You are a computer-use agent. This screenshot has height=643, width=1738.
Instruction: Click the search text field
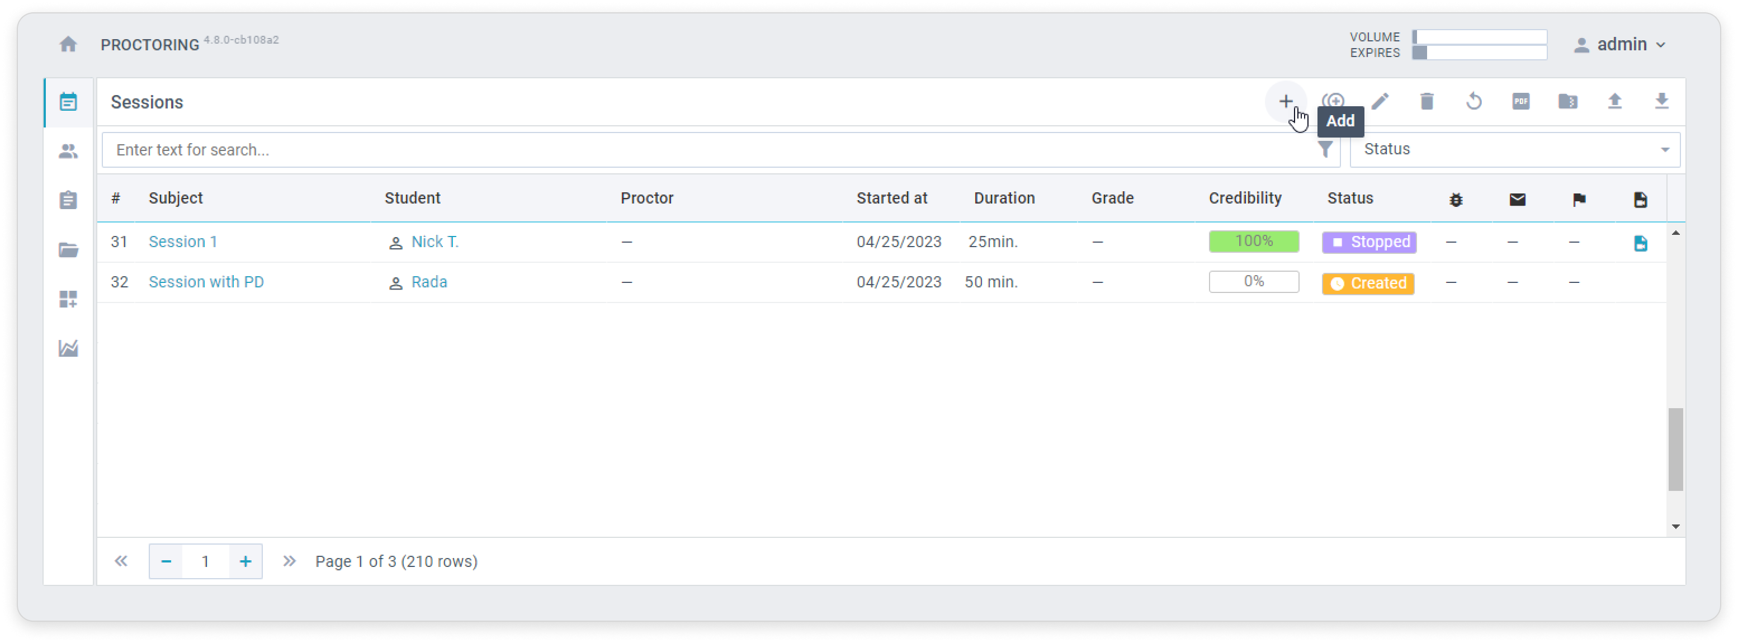pos(709,149)
